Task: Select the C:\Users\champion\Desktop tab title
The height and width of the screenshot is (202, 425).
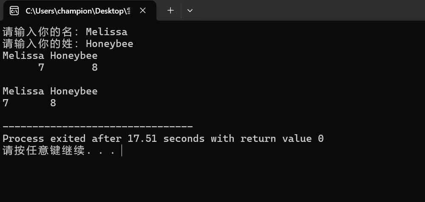Action: [78, 11]
